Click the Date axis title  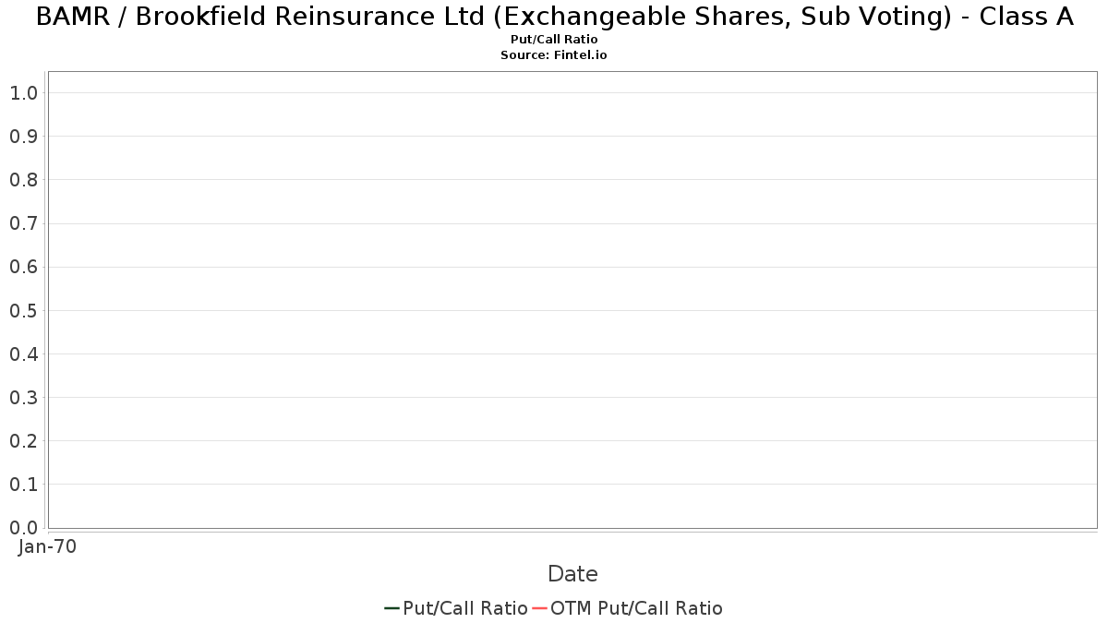[x=572, y=574]
